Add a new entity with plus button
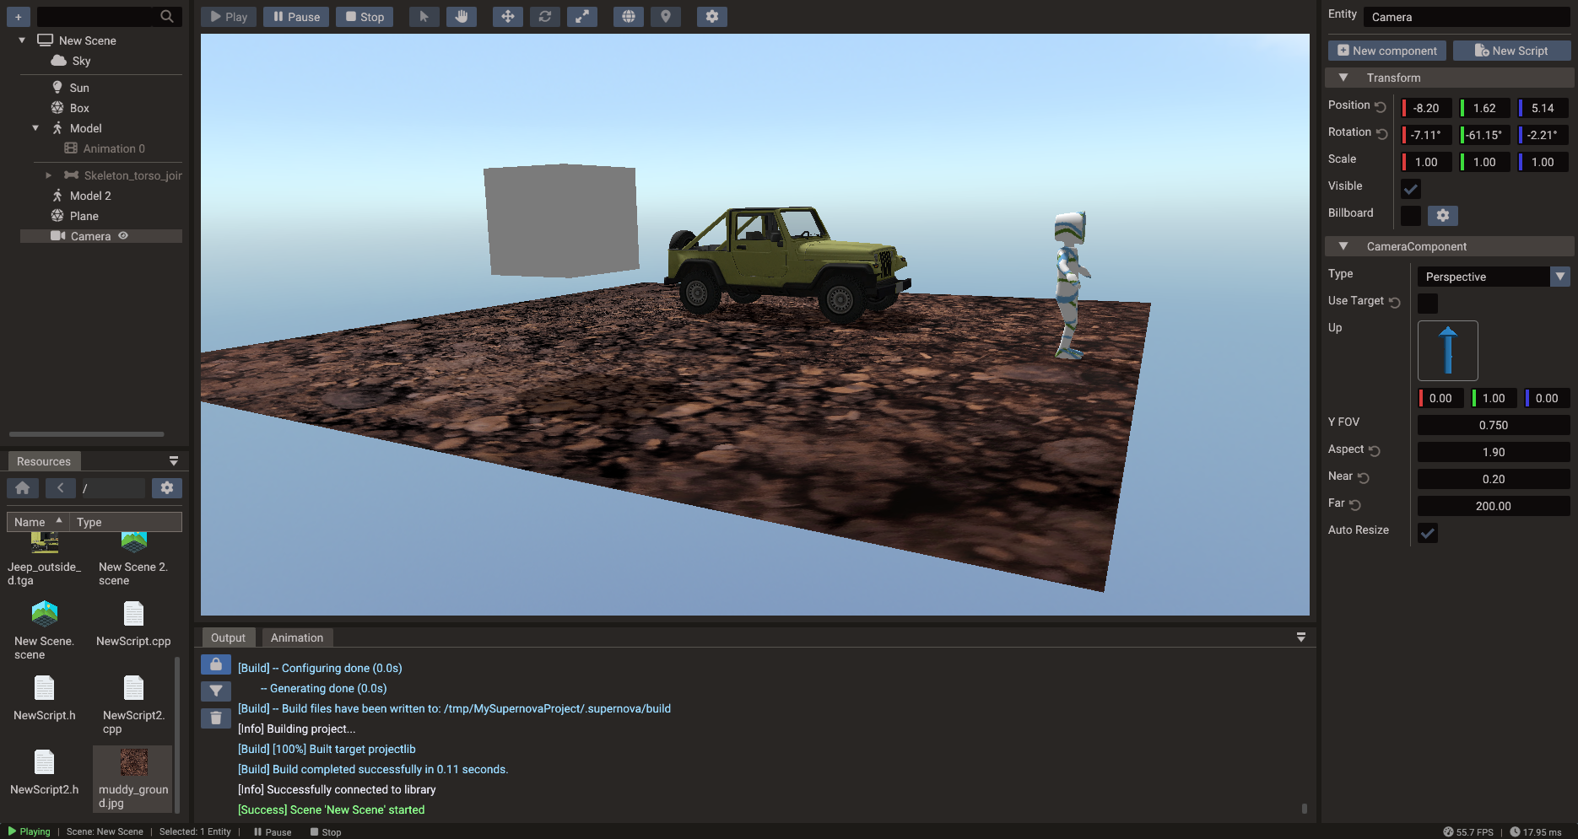Viewport: 1578px width, 839px height. point(18,17)
